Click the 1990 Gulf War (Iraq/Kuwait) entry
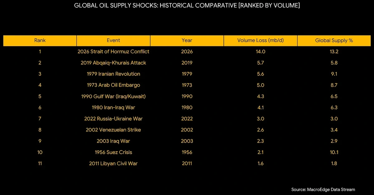Screen dimensions: 374x195 pos(113,96)
